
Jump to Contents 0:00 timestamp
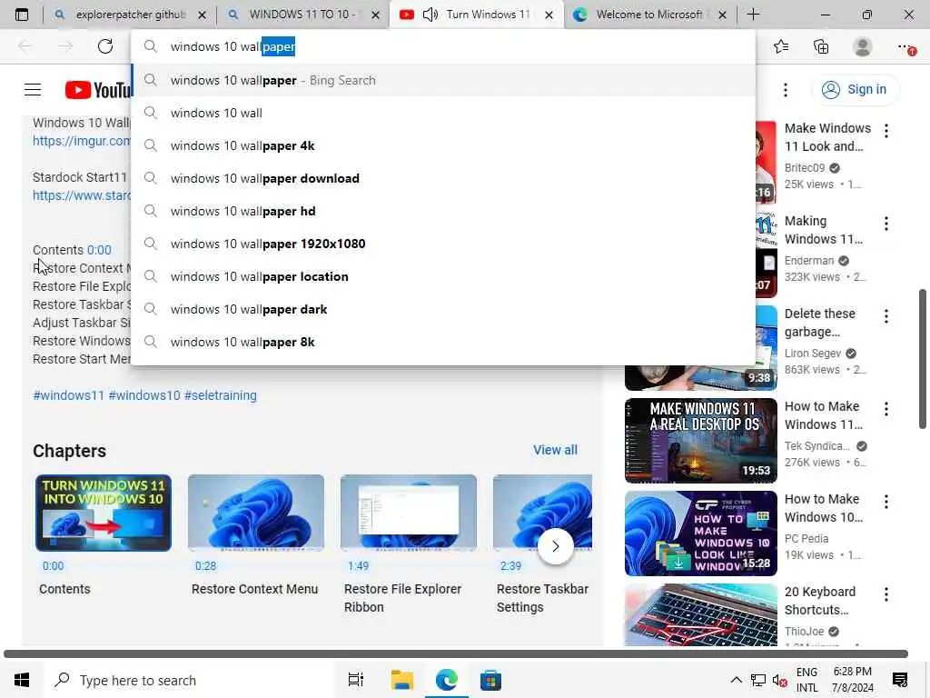point(99,250)
